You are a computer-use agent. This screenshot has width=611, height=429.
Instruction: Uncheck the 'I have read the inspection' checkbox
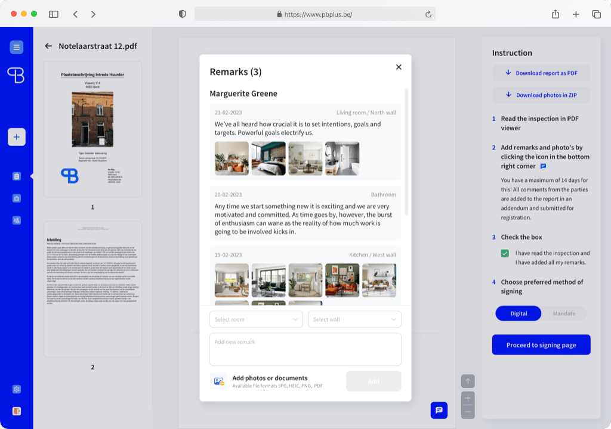(x=505, y=253)
